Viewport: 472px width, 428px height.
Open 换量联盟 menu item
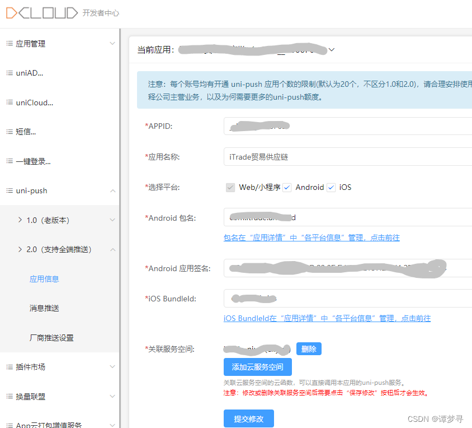30,397
